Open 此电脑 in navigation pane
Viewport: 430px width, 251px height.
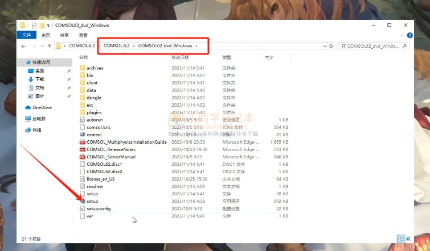tap(39, 119)
